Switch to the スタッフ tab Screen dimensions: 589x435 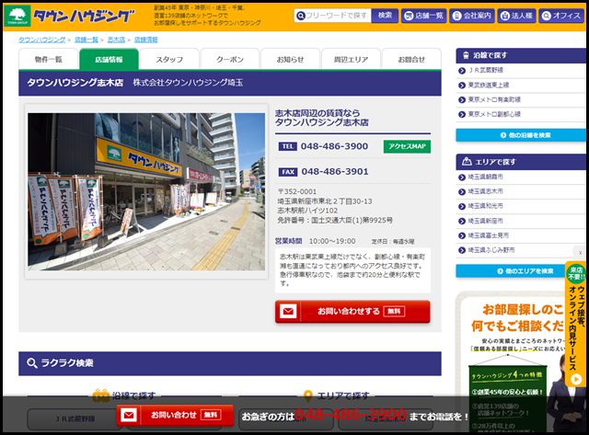[x=169, y=59]
